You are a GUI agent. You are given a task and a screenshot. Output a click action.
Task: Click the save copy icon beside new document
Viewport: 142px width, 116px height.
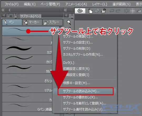[97, 11]
